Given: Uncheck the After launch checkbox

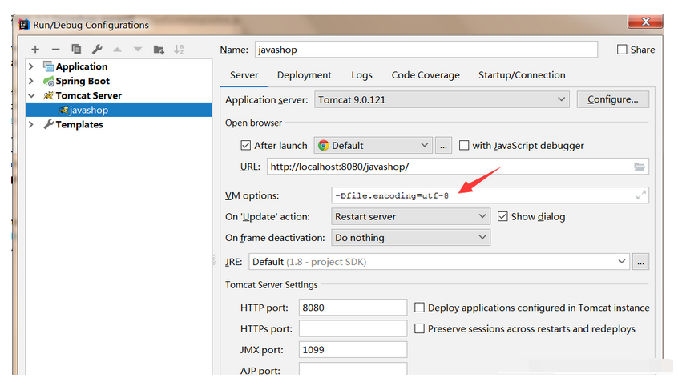Looking at the screenshot, I should tap(245, 146).
